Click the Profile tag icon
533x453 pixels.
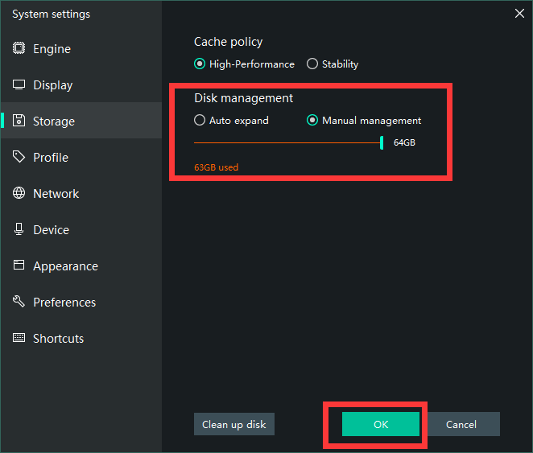pos(19,158)
